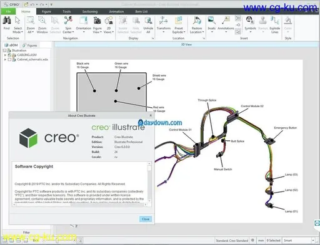The width and height of the screenshot is (320, 245).
Task: Click the Insets icon
Action: [212, 21]
